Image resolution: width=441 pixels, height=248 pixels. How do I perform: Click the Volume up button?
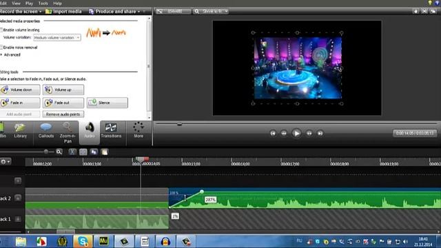(63, 90)
